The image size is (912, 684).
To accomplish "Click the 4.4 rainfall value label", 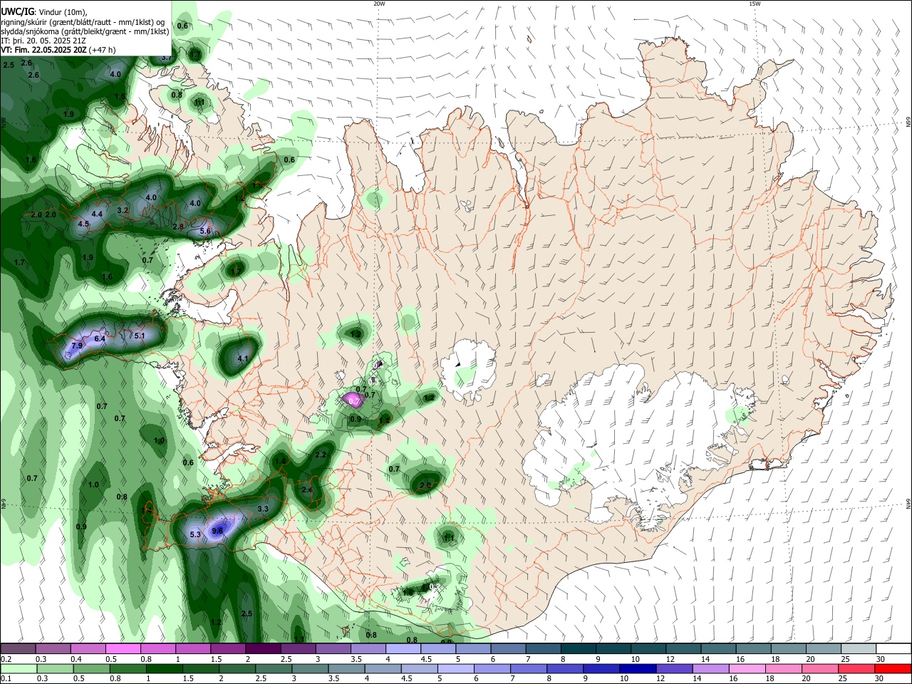I will pos(98,213).
